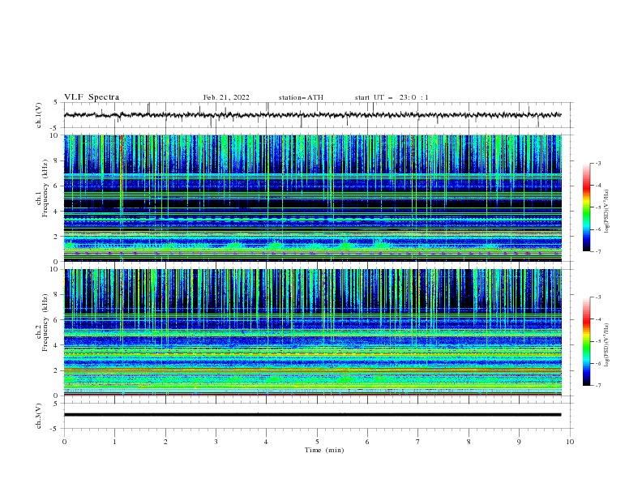Click the "Time (min)" axis title
The height and width of the screenshot is (496, 642).
324,450
